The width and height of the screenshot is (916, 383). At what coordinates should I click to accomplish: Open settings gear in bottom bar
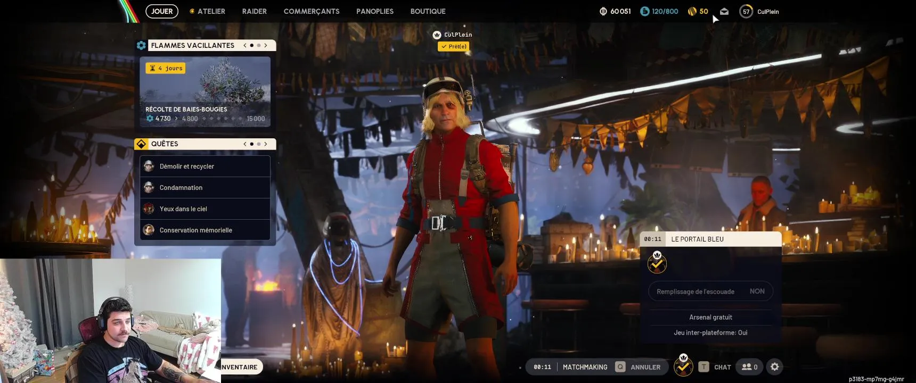click(x=775, y=367)
